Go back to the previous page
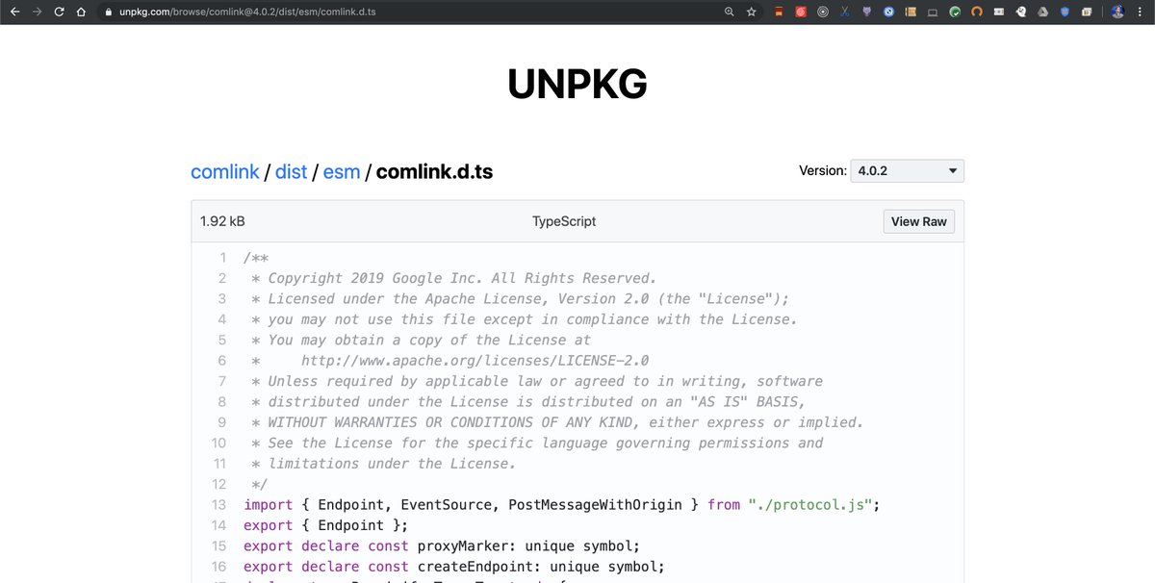The image size is (1155, 583). pyautogui.click(x=13, y=12)
